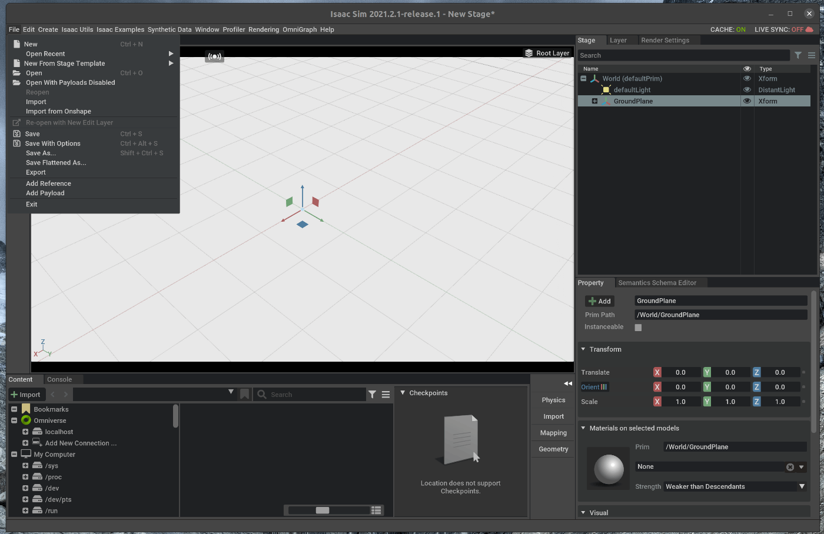The image size is (824, 534).
Task: Click the Import button below Physics
Action: 553,416
